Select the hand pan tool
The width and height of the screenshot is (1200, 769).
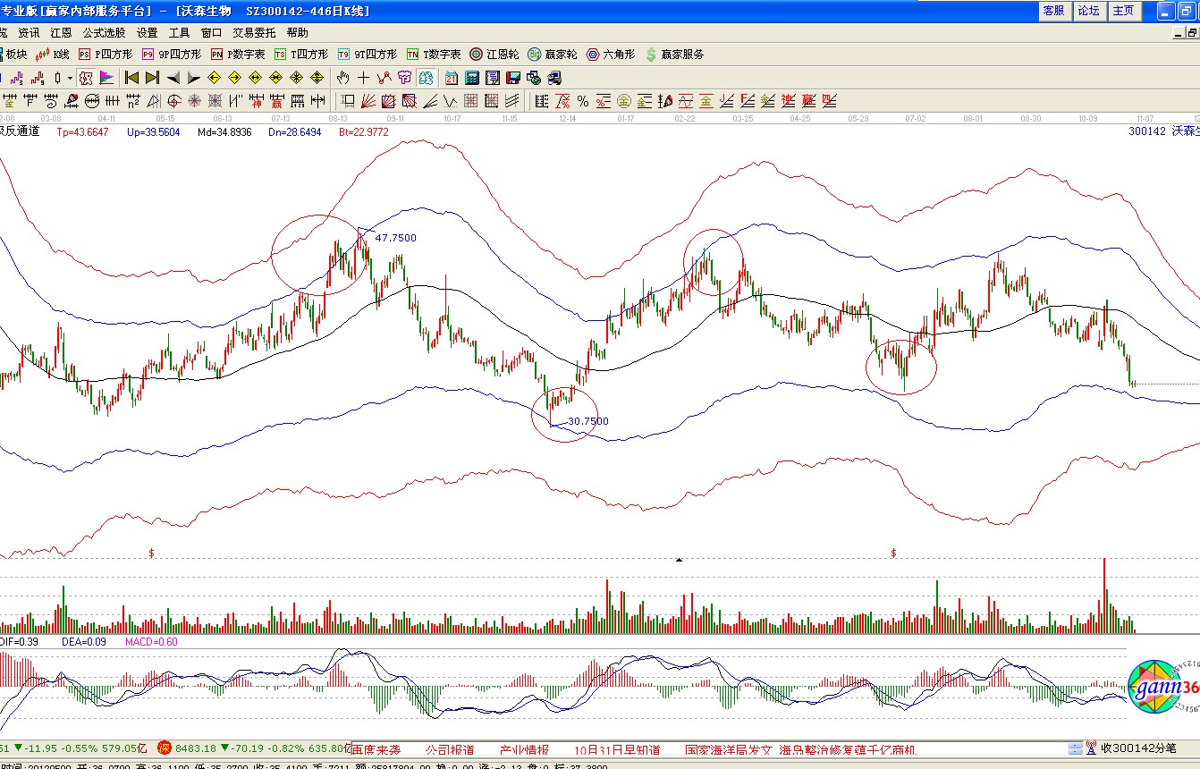(343, 78)
